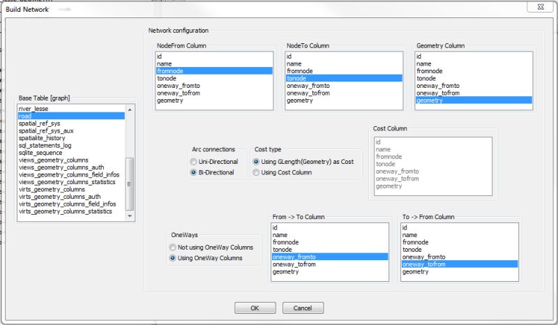Click name in disabled Cost Column list

pos(433,149)
